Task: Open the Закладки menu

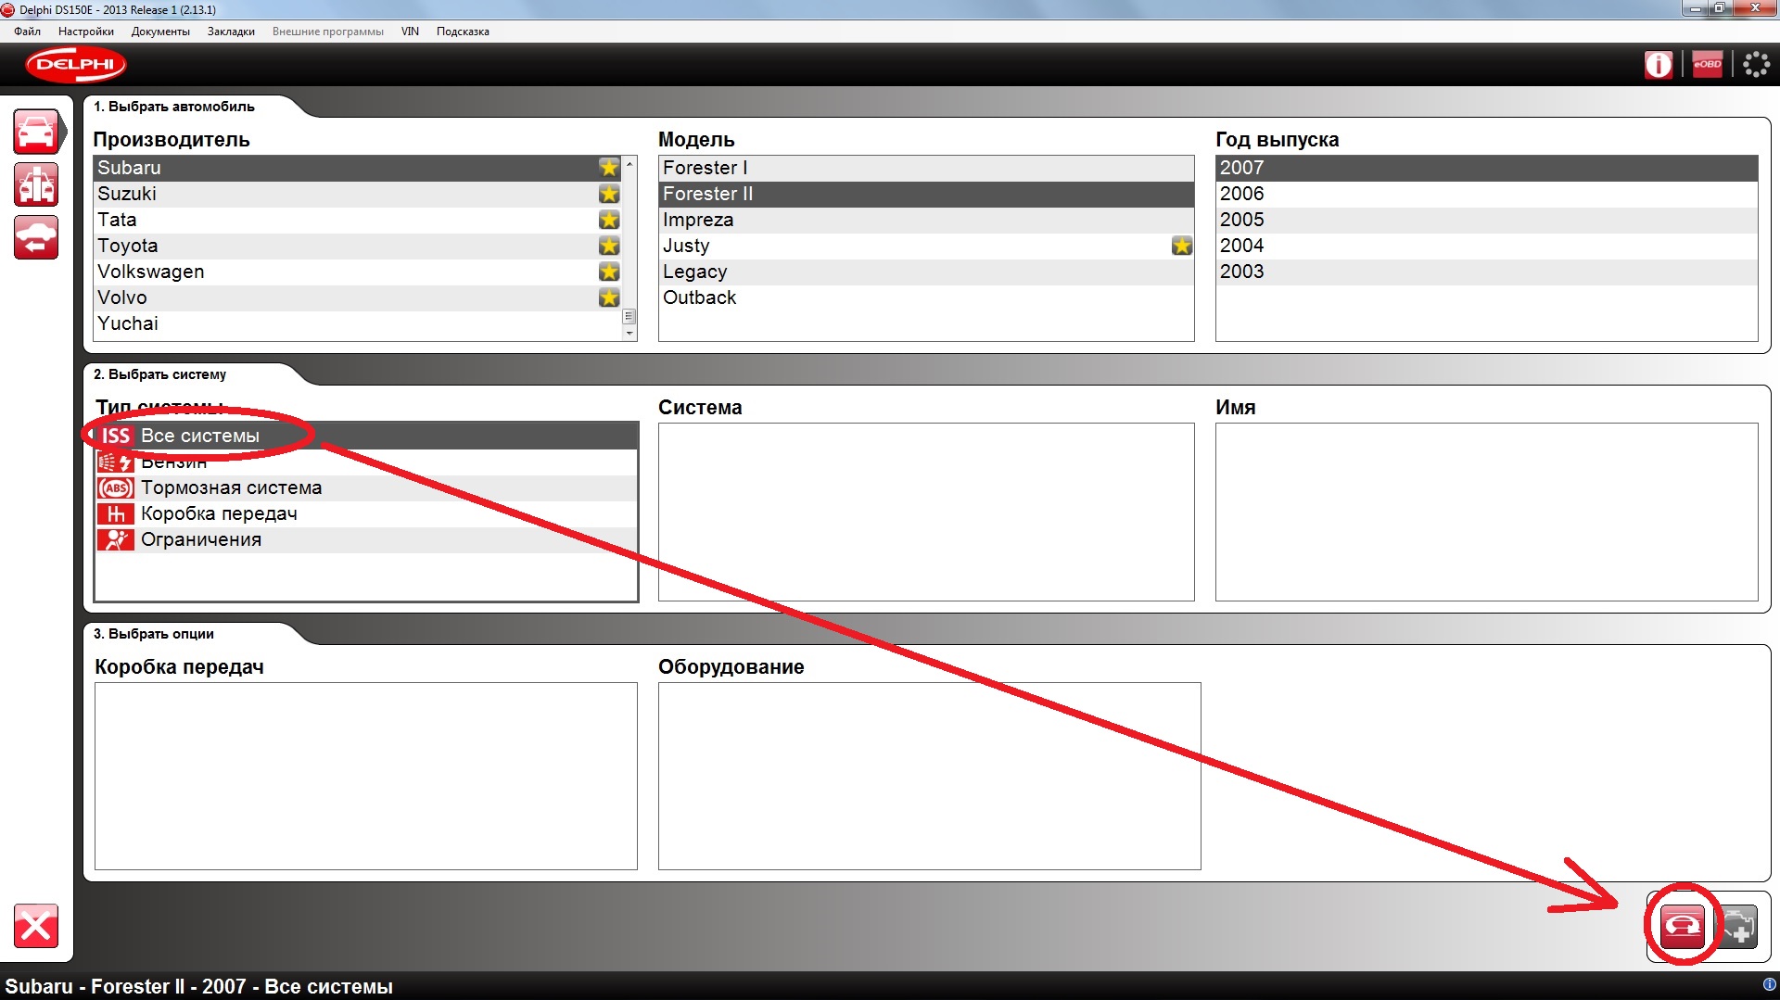Action: [231, 32]
